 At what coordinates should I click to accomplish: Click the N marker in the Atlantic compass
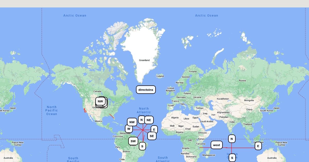coord(141,120)
